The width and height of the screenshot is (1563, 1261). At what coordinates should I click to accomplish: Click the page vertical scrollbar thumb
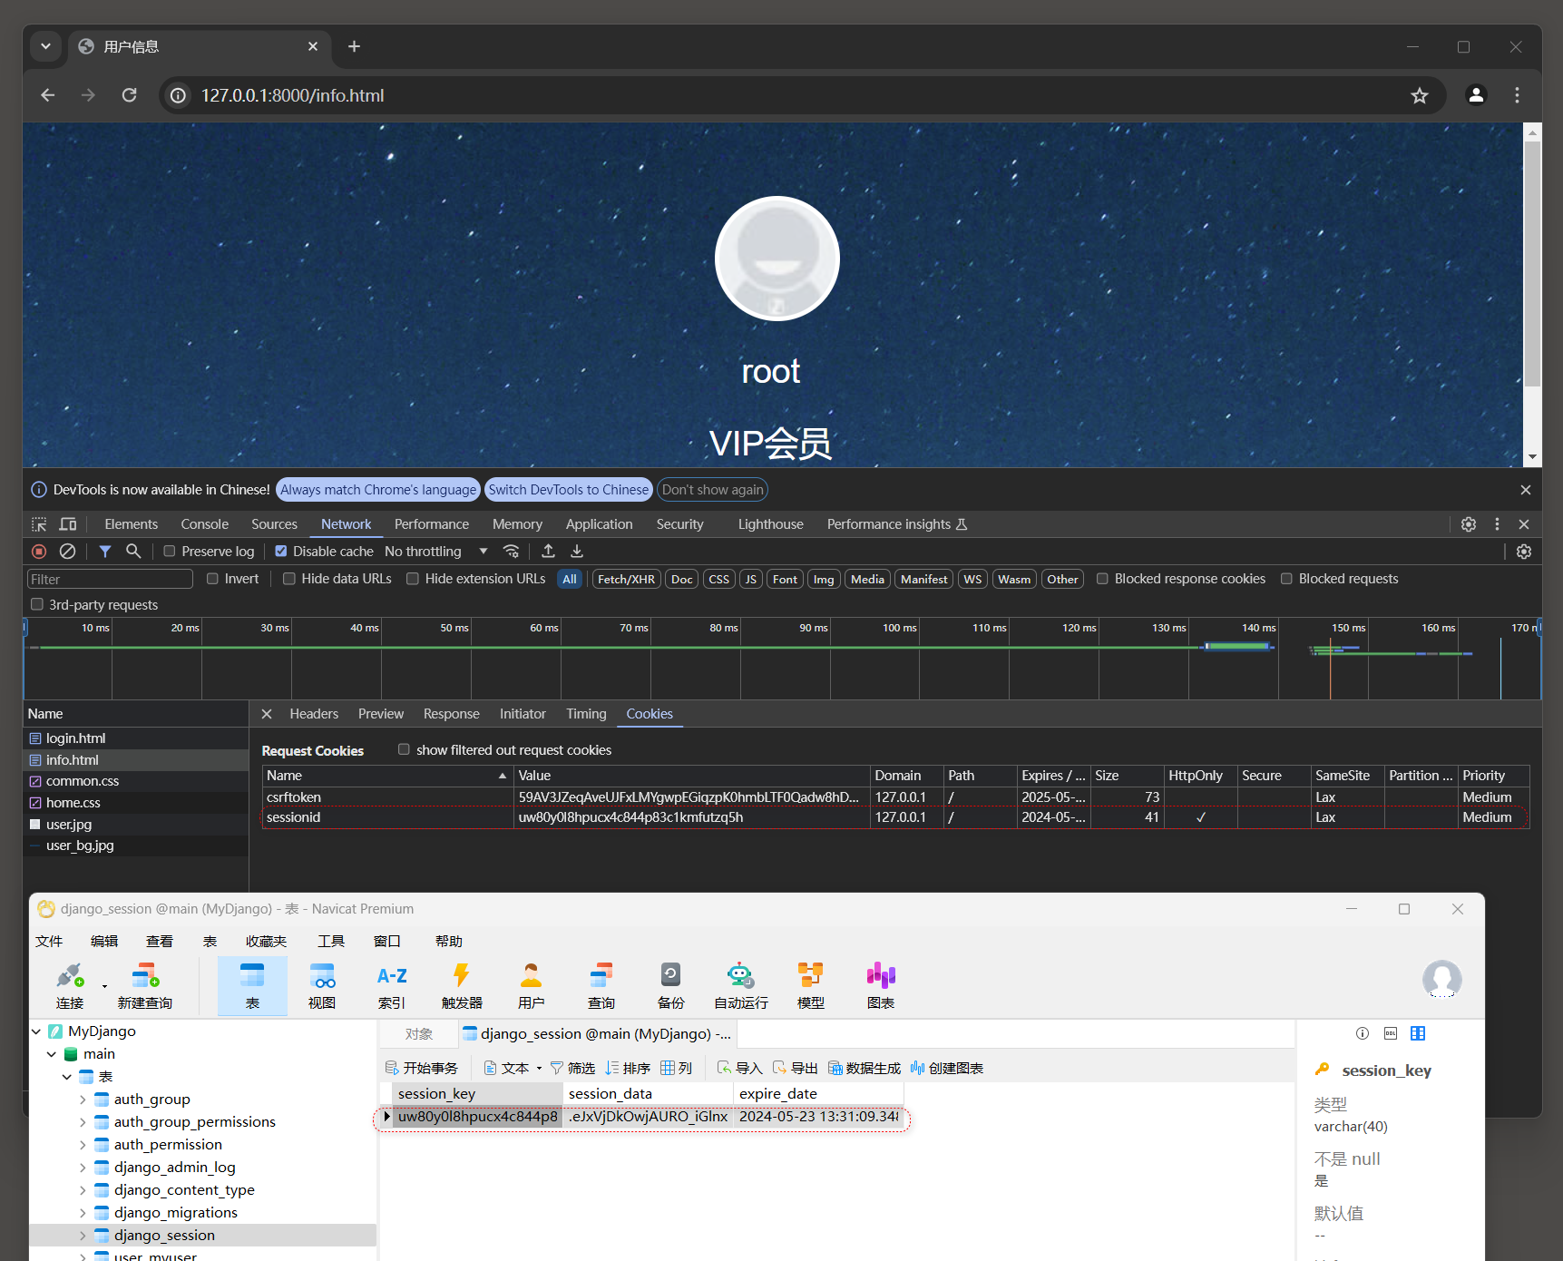[1532, 263]
